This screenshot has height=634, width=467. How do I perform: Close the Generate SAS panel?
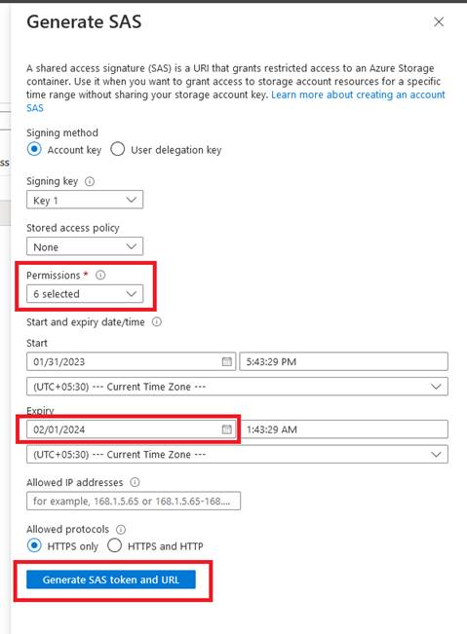439,21
